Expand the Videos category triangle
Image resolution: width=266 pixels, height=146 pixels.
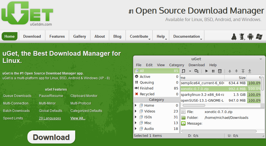136,111
